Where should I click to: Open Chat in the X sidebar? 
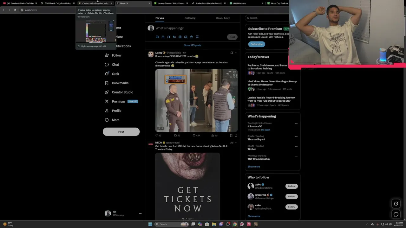point(112,65)
